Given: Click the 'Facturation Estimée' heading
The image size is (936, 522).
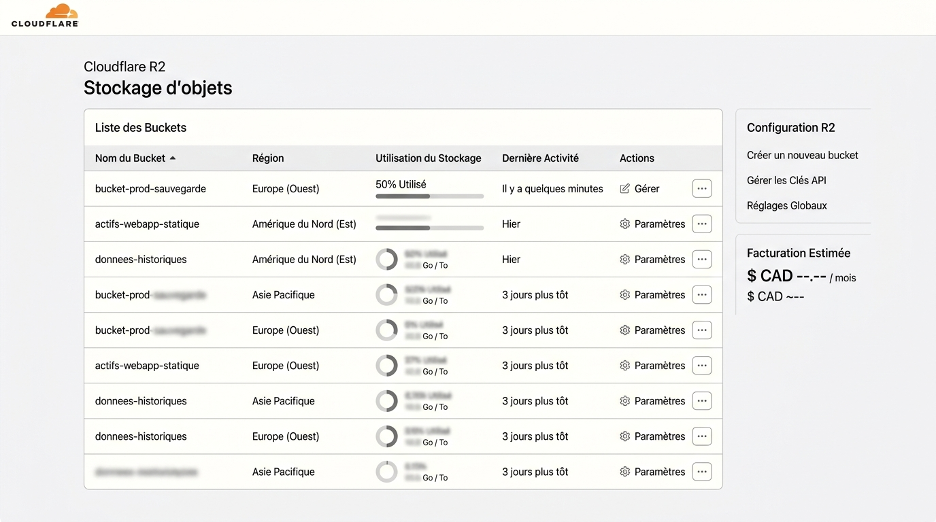Looking at the screenshot, I should [799, 253].
